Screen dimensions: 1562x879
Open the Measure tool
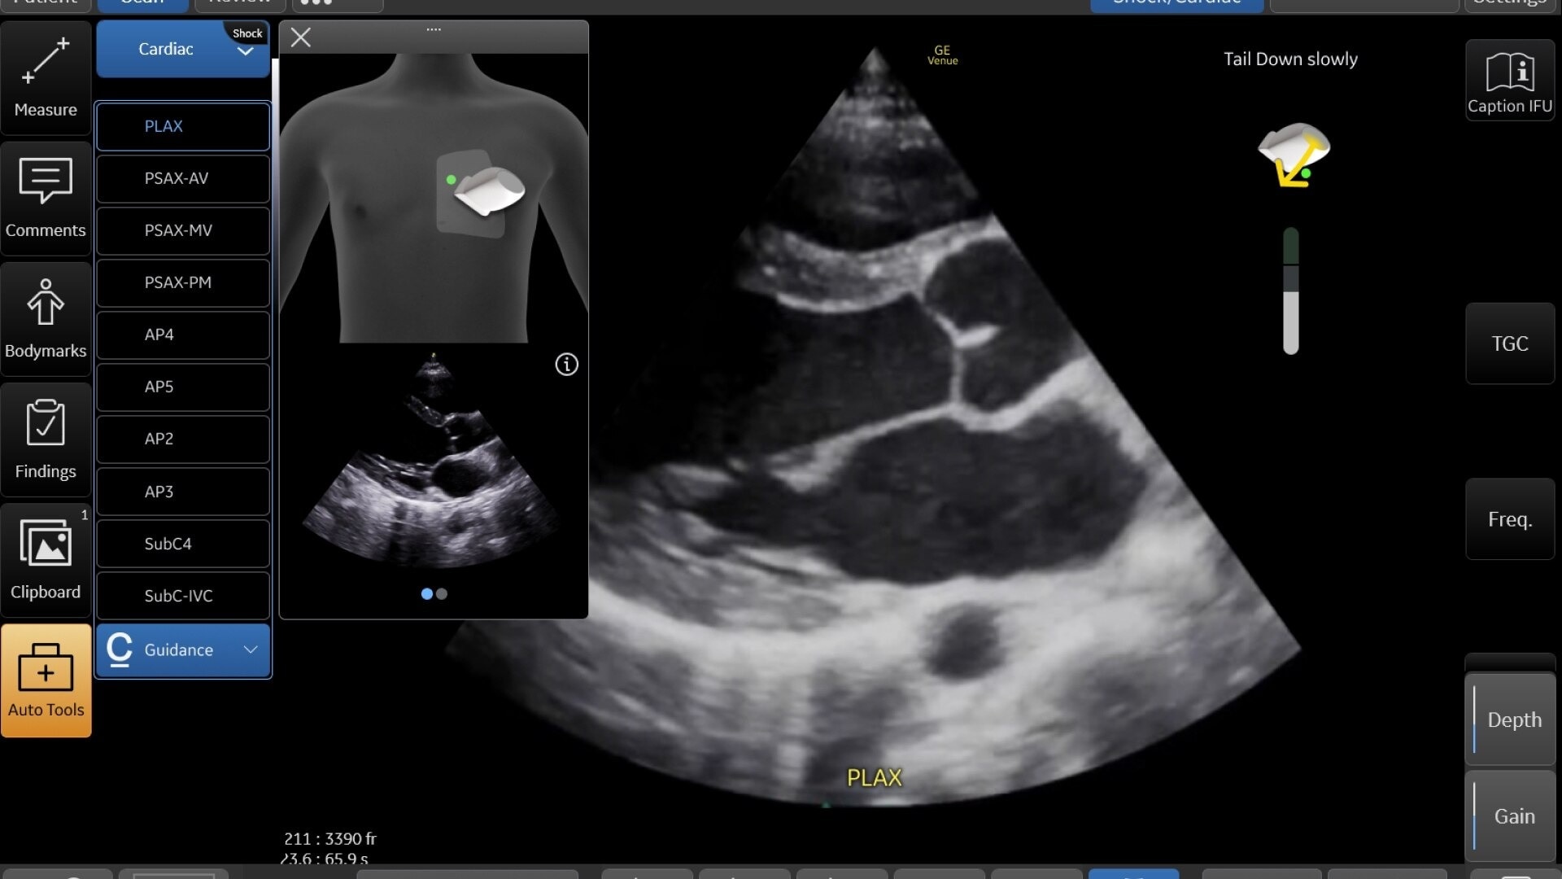(46, 78)
